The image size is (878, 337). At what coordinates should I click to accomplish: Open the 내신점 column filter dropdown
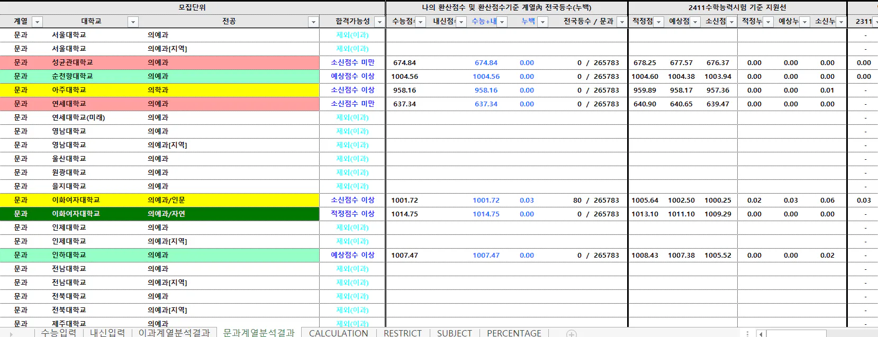click(x=461, y=22)
